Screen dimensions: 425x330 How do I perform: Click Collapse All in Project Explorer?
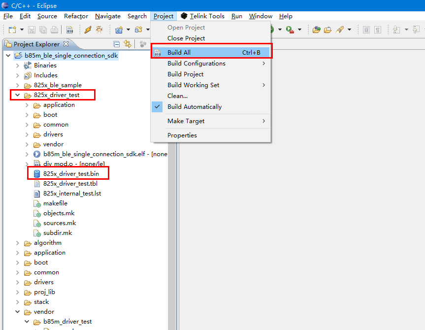coord(117,44)
